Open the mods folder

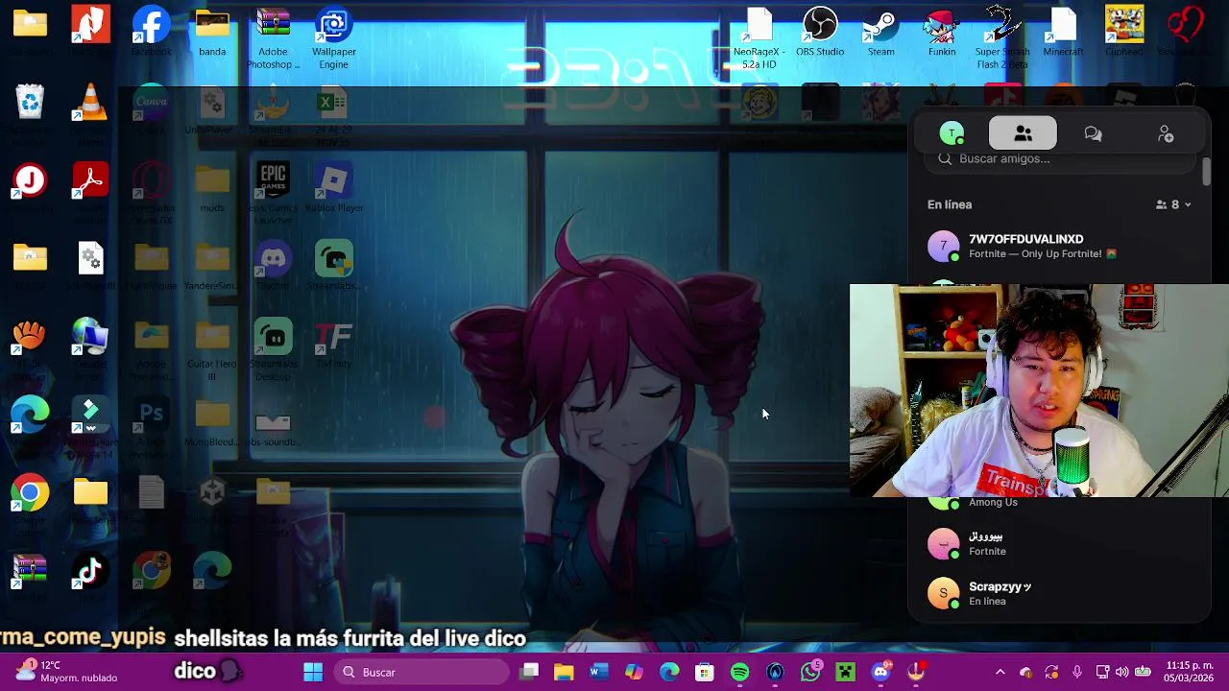(212, 187)
